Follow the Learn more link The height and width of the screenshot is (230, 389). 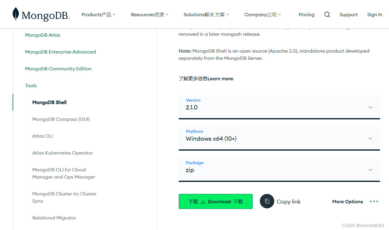[206, 79]
